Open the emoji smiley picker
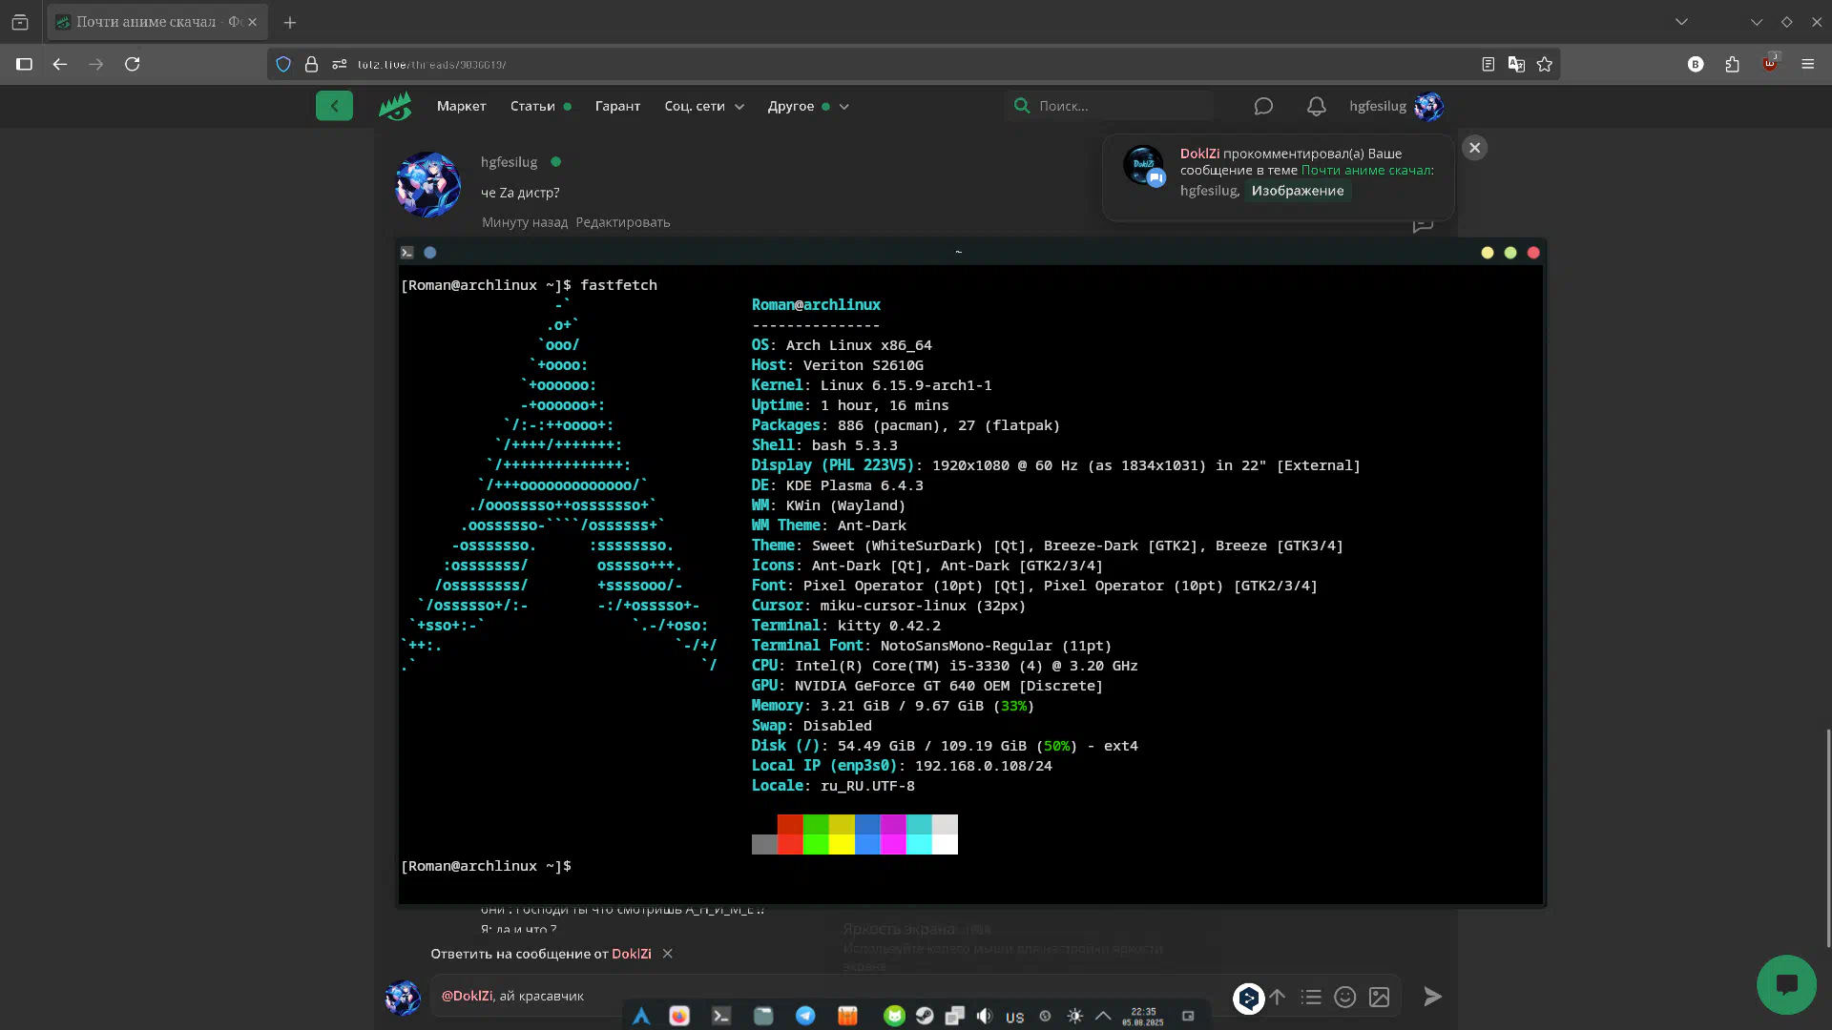Screen dimensions: 1832x1030 click(1345, 997)
